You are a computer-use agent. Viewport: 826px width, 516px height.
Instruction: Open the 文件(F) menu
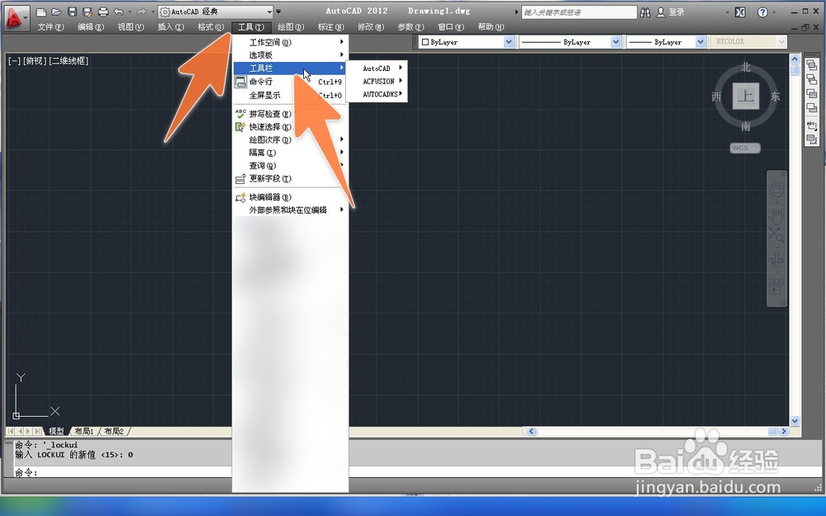[x=50, y=27]
